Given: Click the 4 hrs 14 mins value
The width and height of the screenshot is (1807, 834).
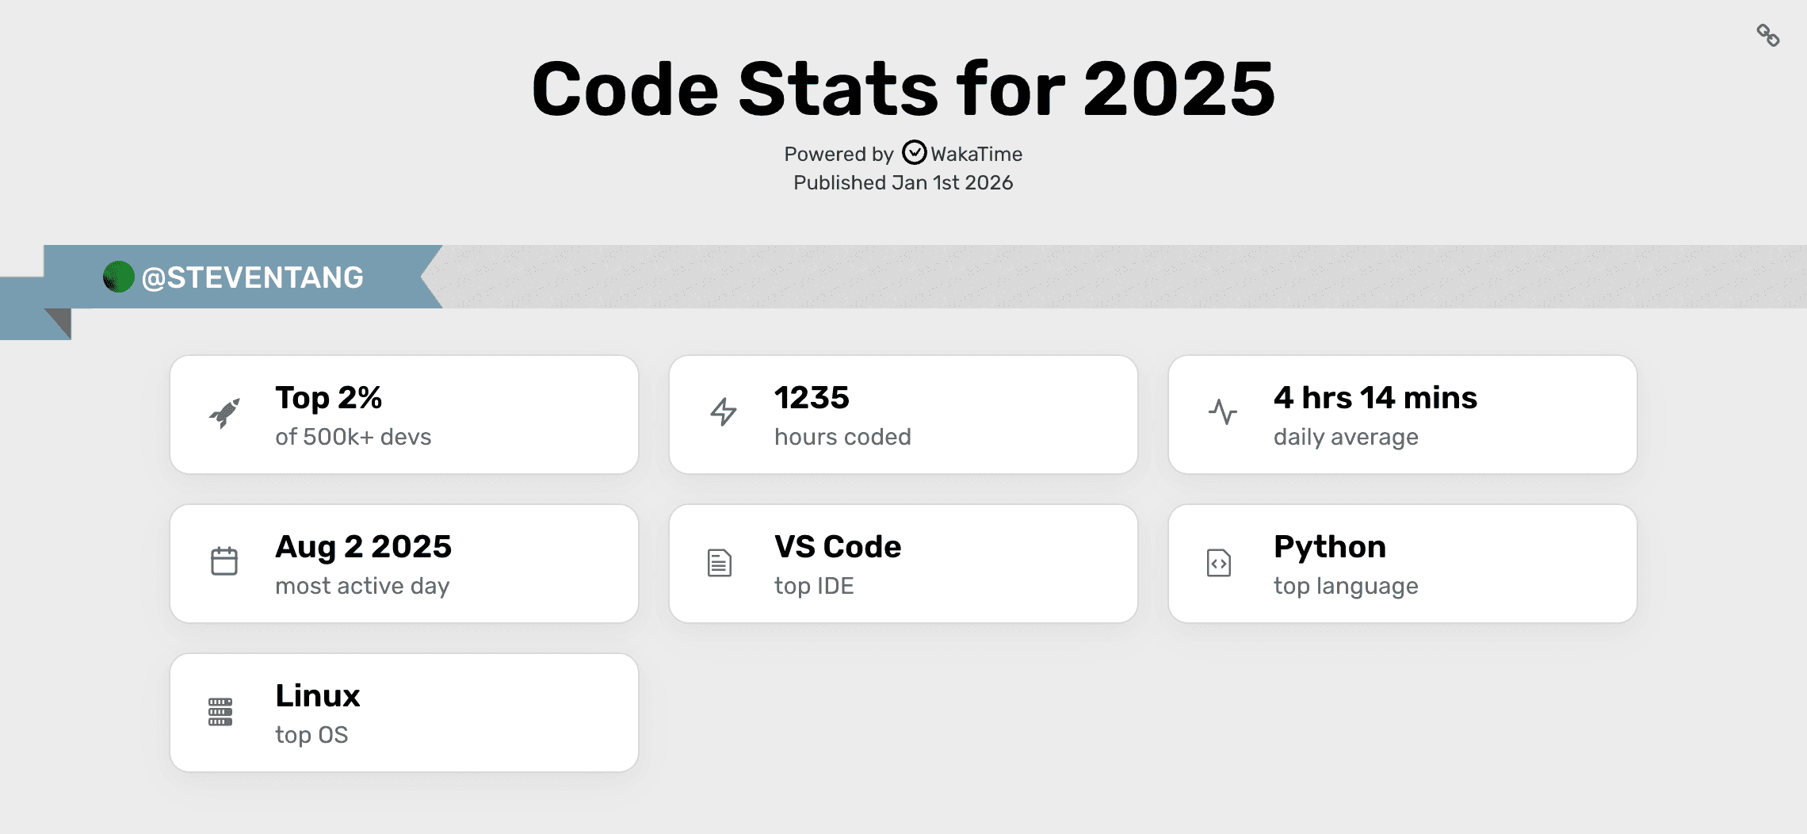Looking at the screenshot, I should tap(1375, 398).
